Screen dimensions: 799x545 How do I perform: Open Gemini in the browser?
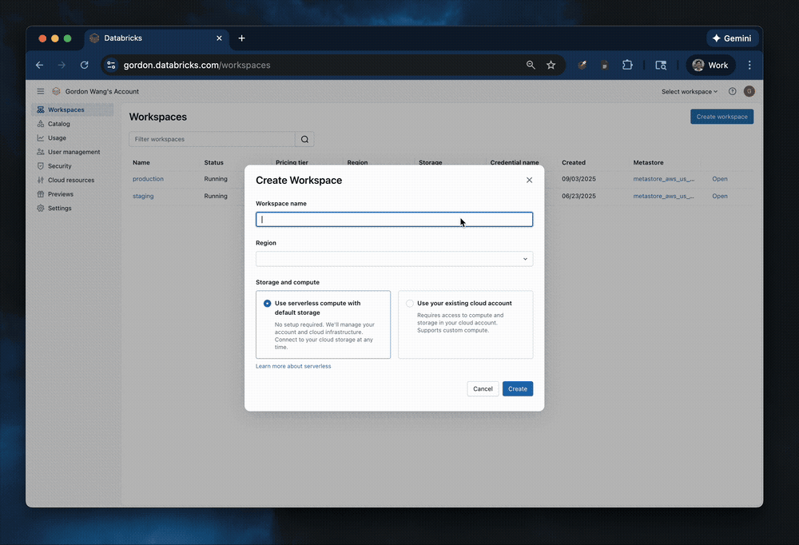point(732,38)
